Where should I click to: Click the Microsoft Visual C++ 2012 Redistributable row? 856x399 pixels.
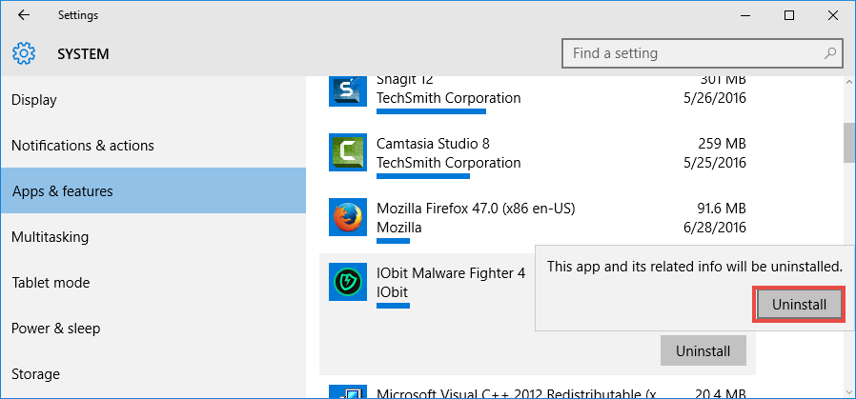pos(538,391)
